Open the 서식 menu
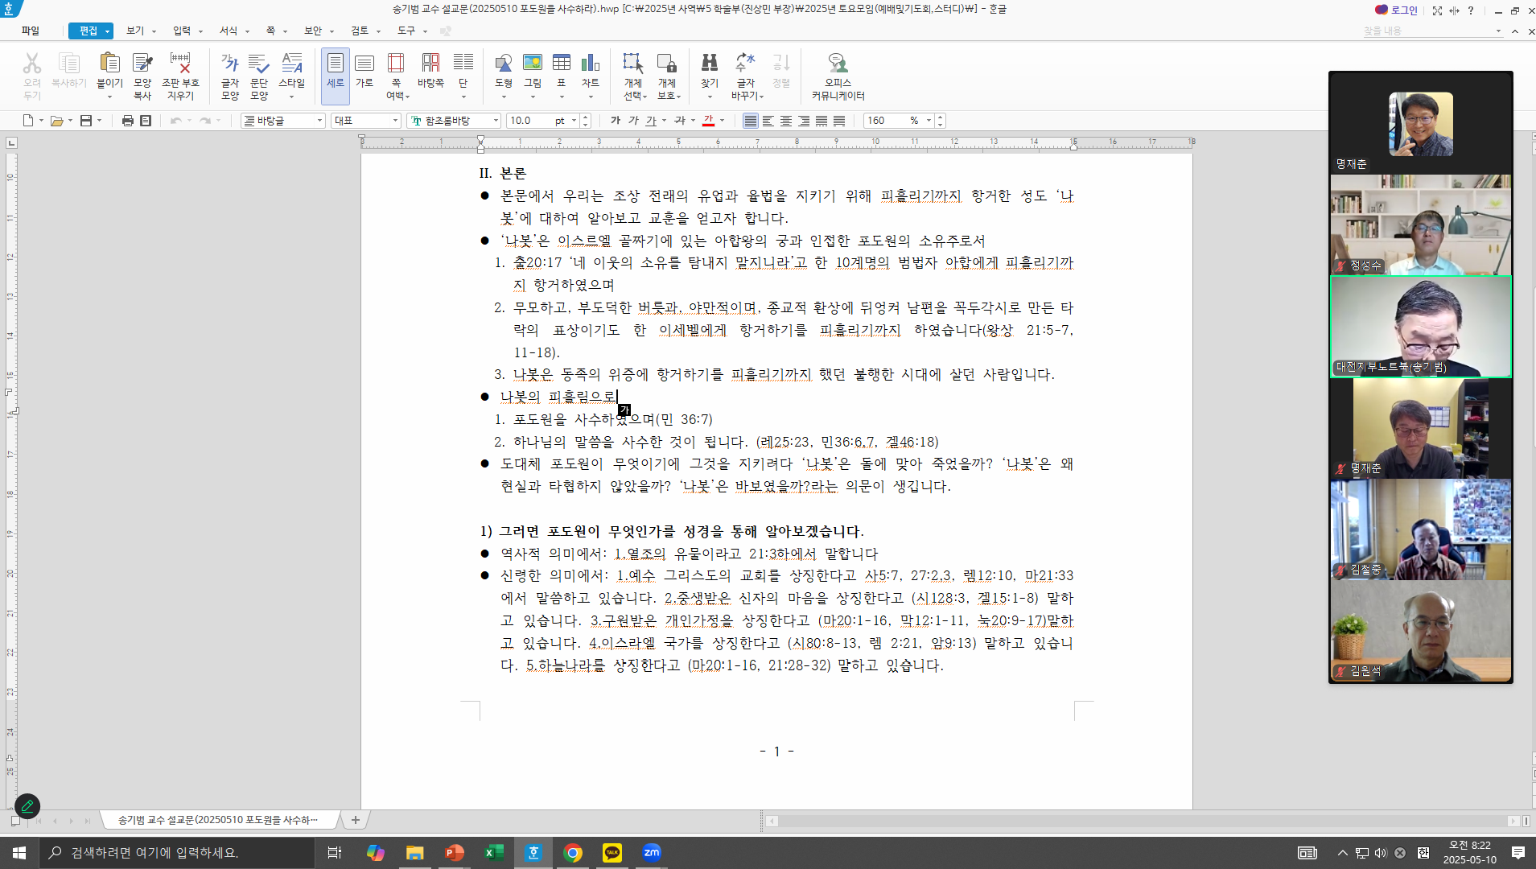The image size is (1536, 869). [x=229, y=31]
